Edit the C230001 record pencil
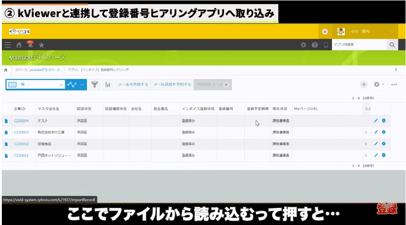The width and height of the screenshot is (406, 225). [x=376, y=155]
